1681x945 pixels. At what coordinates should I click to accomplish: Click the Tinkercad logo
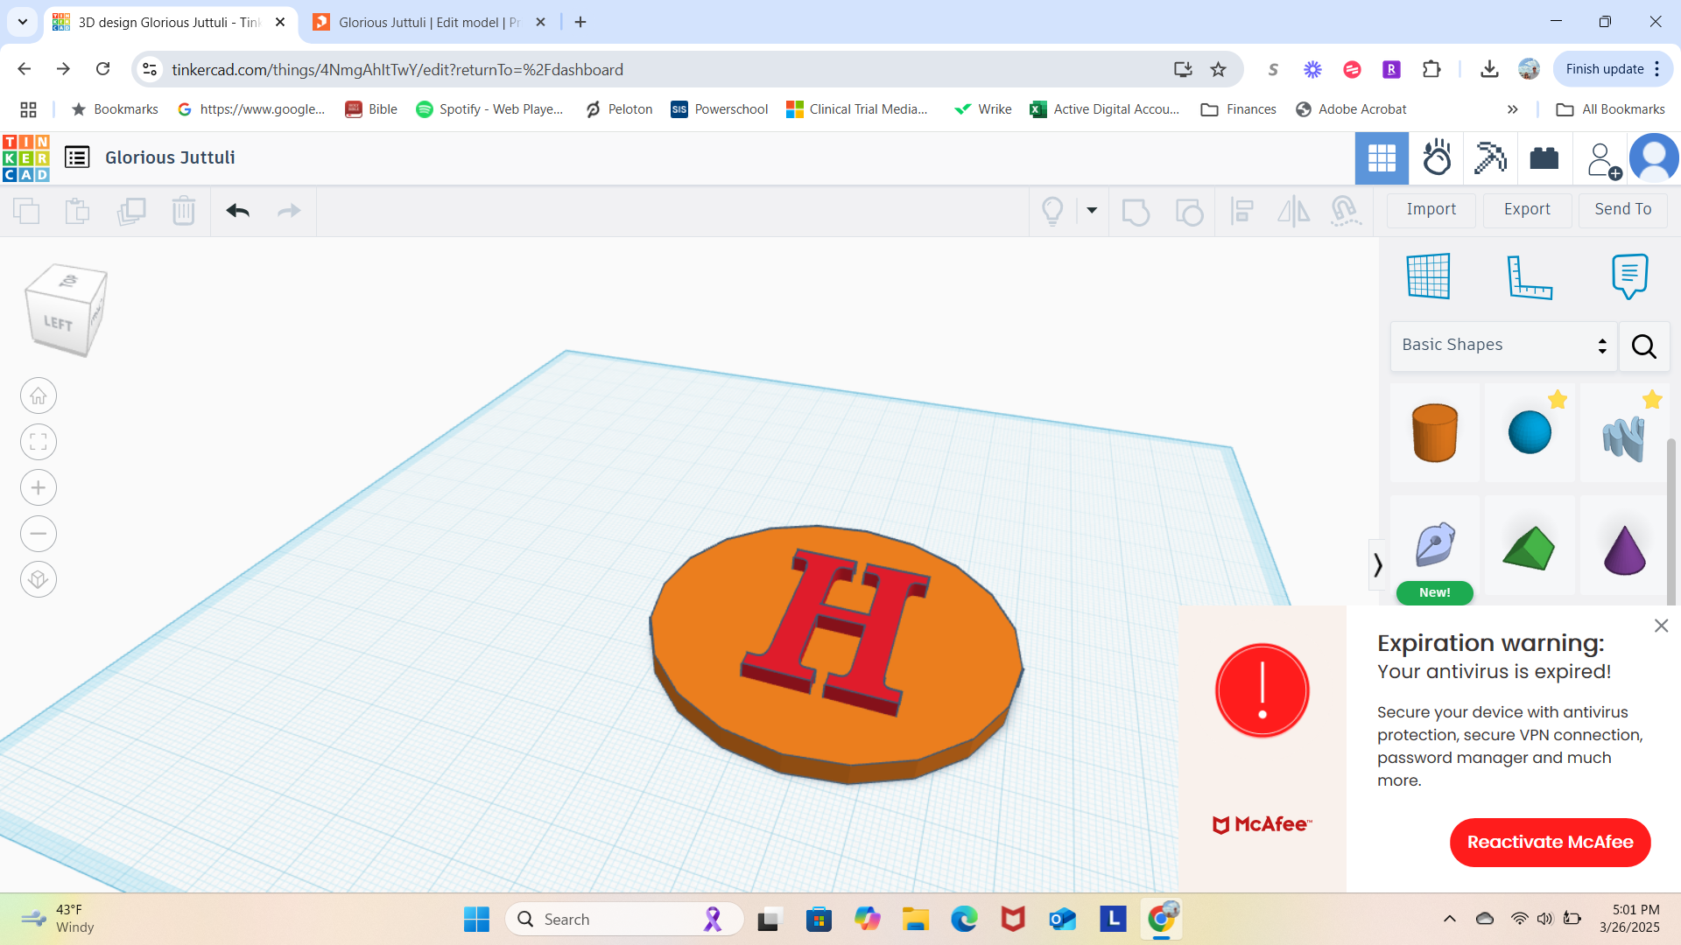pos(26,157)
